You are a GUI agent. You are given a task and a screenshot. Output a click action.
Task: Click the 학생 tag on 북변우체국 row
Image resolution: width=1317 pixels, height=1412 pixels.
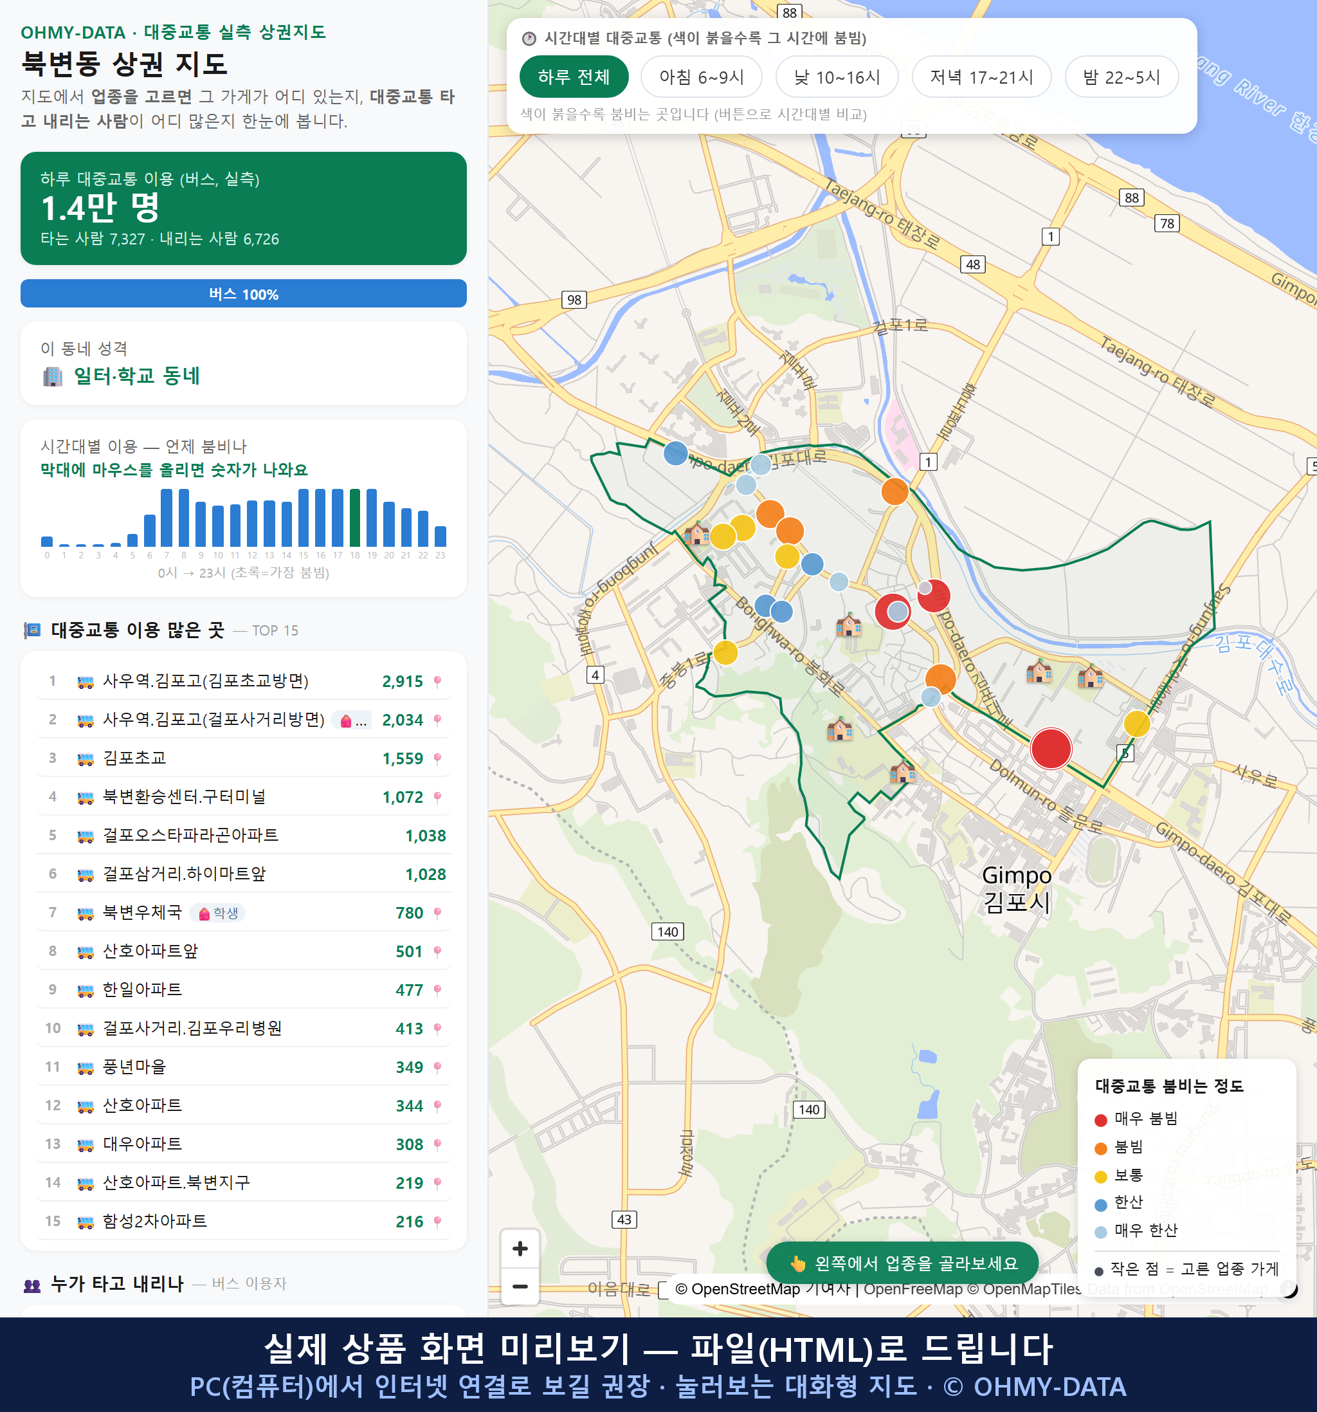[218, 913]
